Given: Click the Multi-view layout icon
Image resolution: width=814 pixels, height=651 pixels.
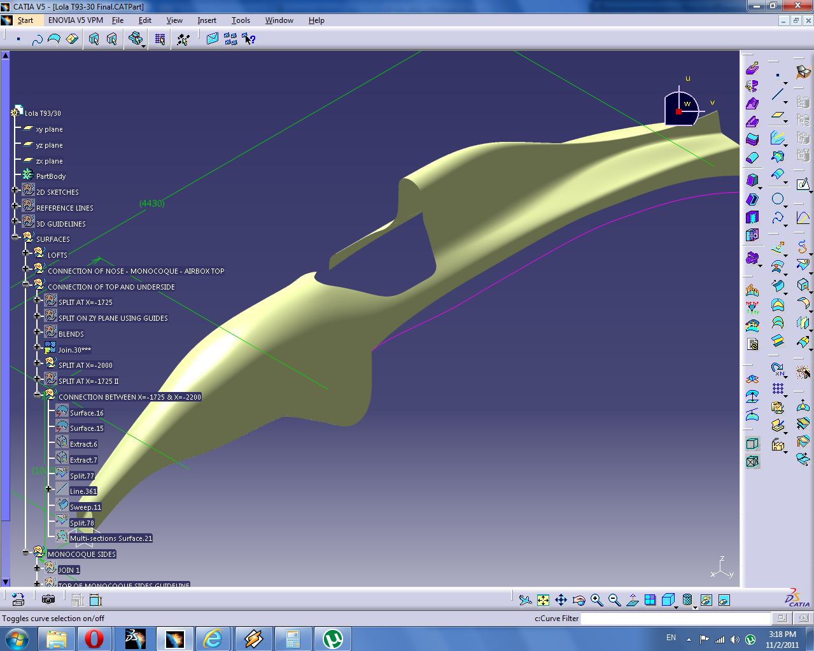Looking at the screenshot, I should (650, 599).
